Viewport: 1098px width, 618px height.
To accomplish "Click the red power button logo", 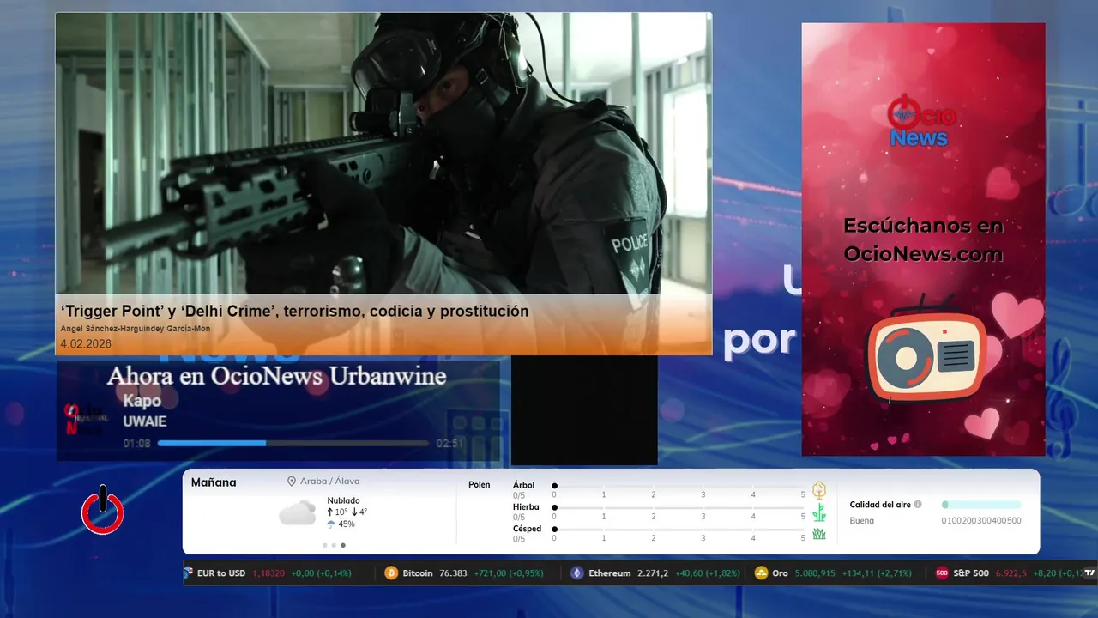I will coord(103,511).
